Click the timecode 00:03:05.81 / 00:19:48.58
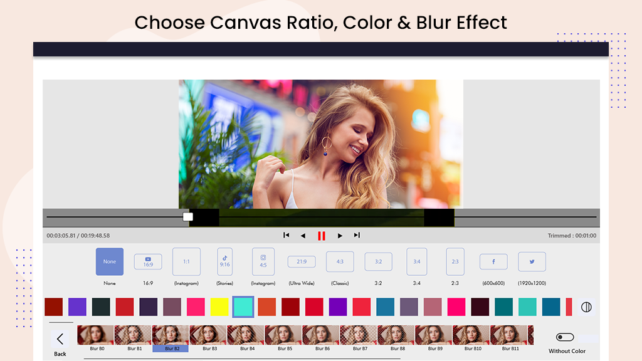This screenshot has width=642, height=361. tap(78, 236)
